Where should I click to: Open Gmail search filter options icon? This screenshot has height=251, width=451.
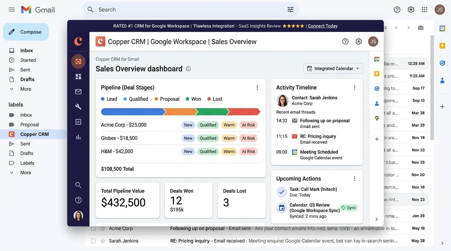click(x=290, y=9)
